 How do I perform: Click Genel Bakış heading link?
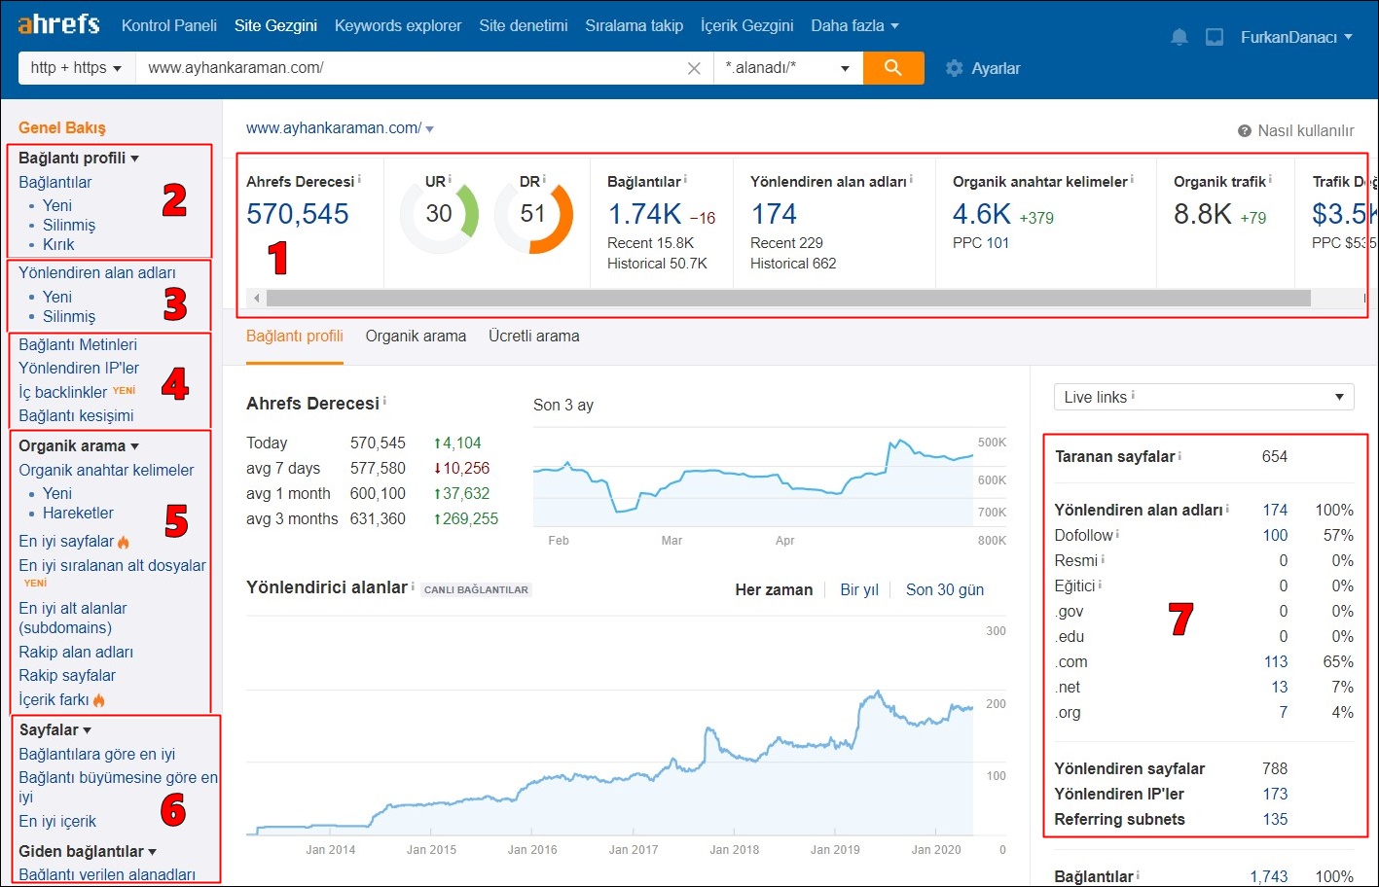coord(62,127)
